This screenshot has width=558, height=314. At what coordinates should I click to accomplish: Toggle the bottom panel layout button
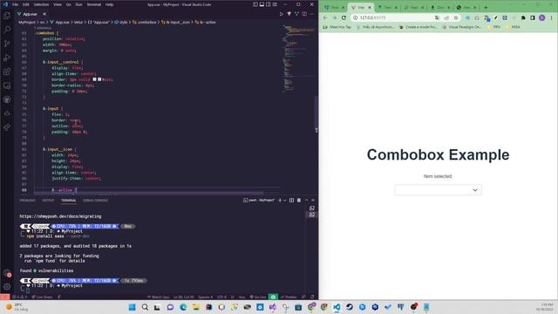[262, 4]
